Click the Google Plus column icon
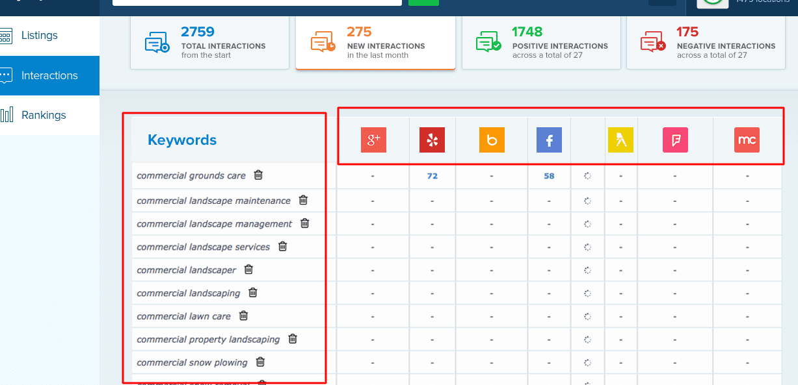The height and width of the screenshot is (385, 798). pyautogui.click(x=374, y=140)
